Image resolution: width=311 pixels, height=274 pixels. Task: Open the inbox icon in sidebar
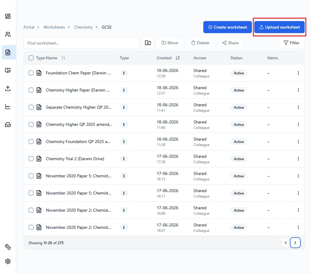pyautogui.click(x=8, y=125)
